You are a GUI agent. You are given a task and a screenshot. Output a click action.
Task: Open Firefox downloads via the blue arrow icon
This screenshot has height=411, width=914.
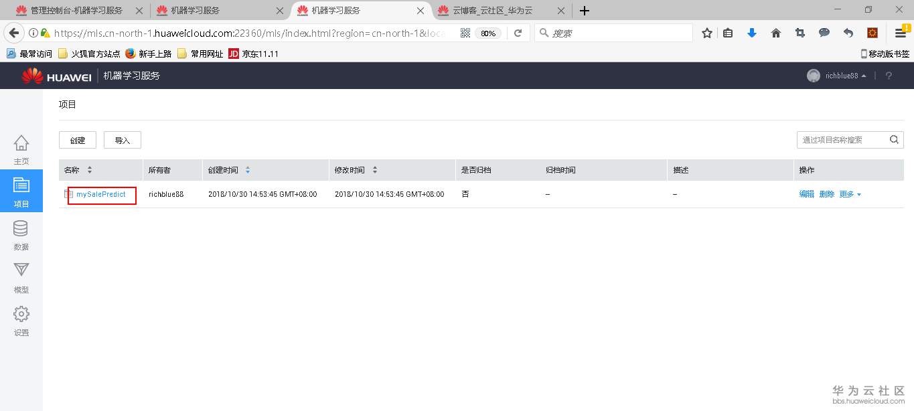point(751,32)
